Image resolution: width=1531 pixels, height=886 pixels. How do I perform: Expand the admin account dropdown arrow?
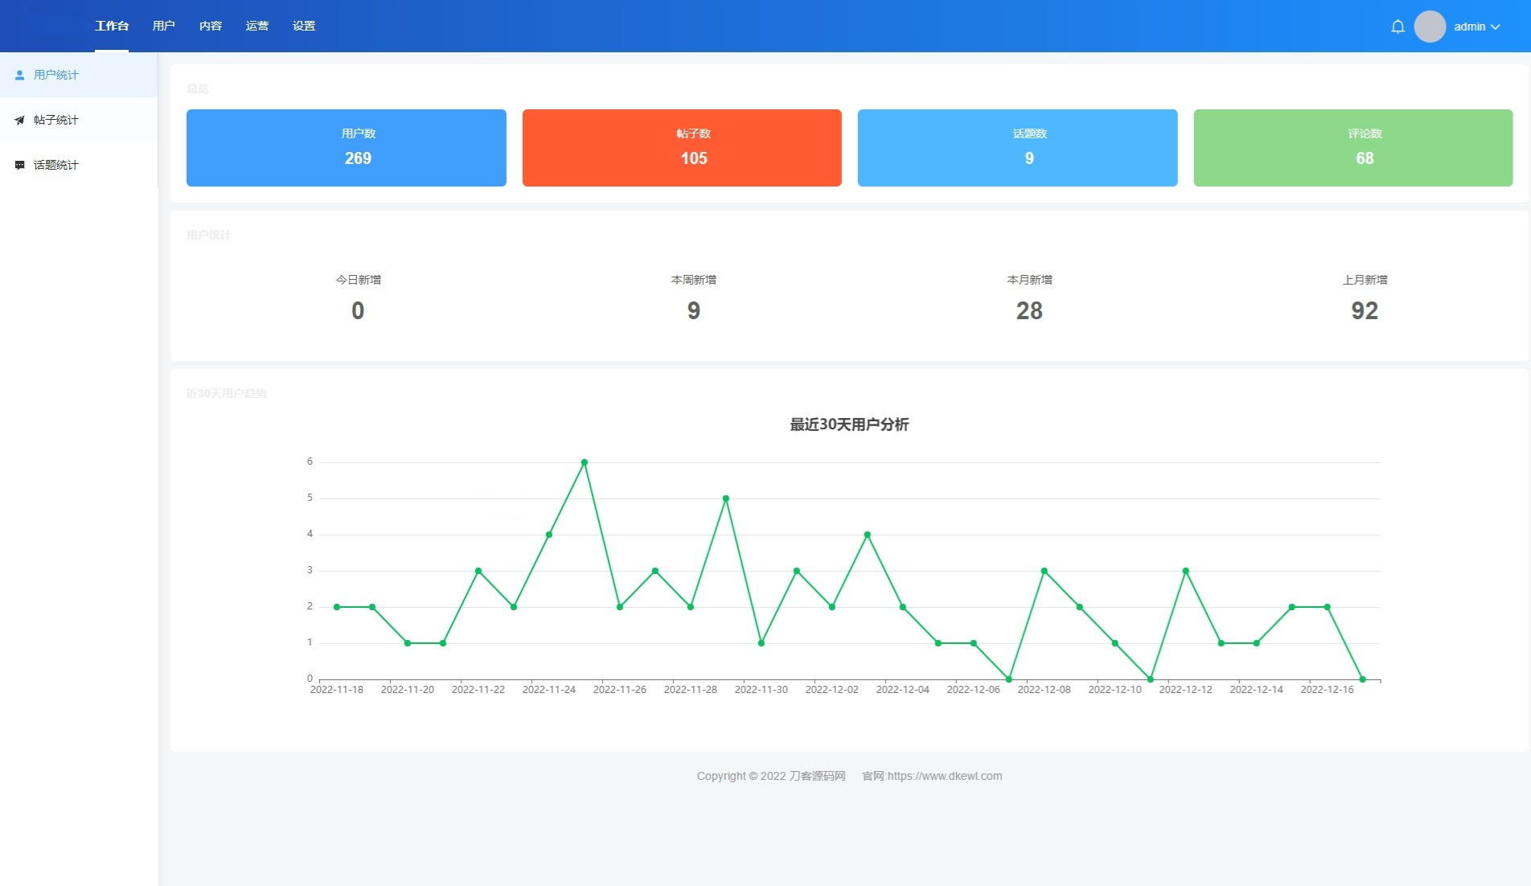click(1497, 27)
